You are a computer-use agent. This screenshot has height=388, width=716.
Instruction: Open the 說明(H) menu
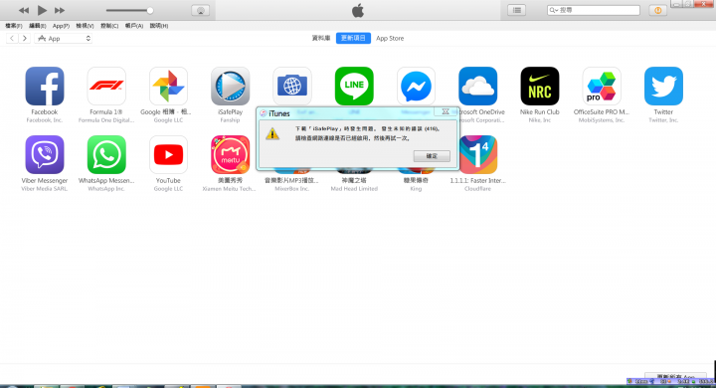[x=159, y=26]
